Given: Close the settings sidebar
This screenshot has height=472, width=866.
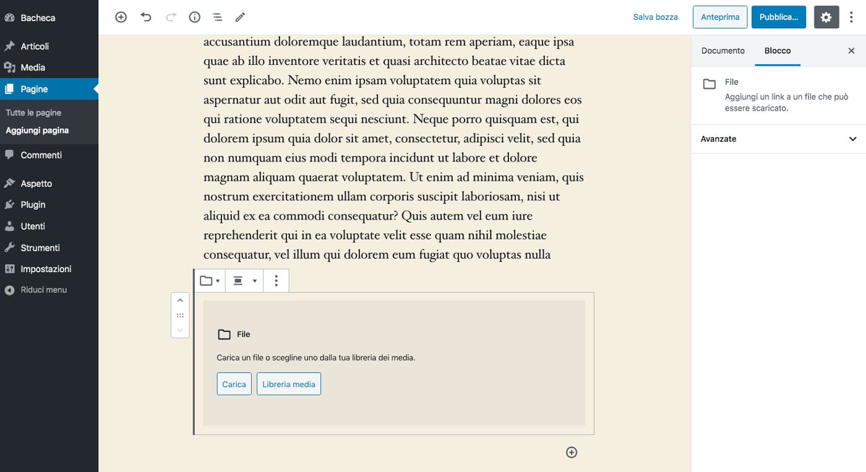Looking at the screenshot, I should point(851,51).
